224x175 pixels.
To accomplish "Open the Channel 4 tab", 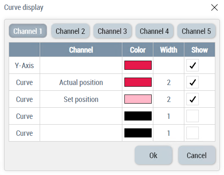I will pyautogui.click(x=154, y=31).
